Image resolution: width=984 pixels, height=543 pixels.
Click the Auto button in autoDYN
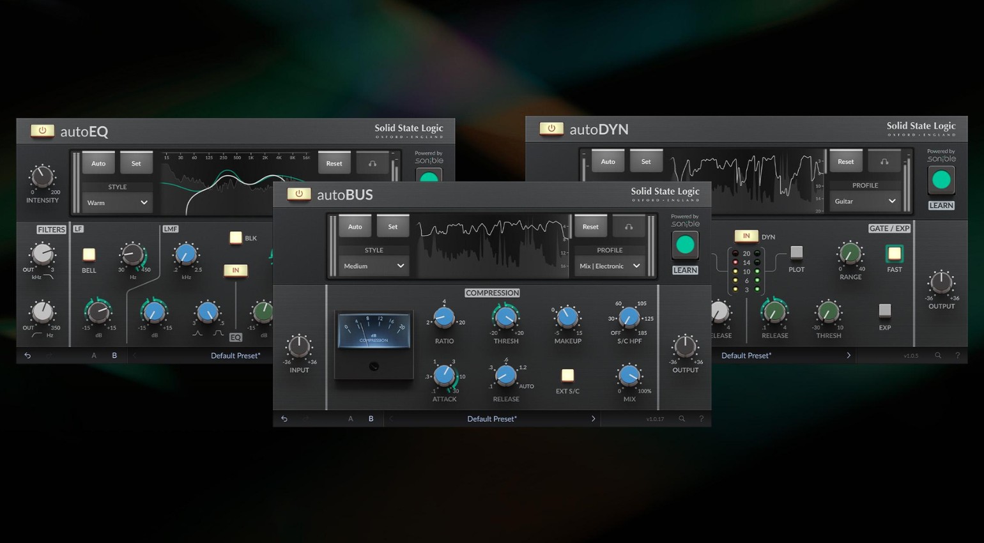point(608,161)
